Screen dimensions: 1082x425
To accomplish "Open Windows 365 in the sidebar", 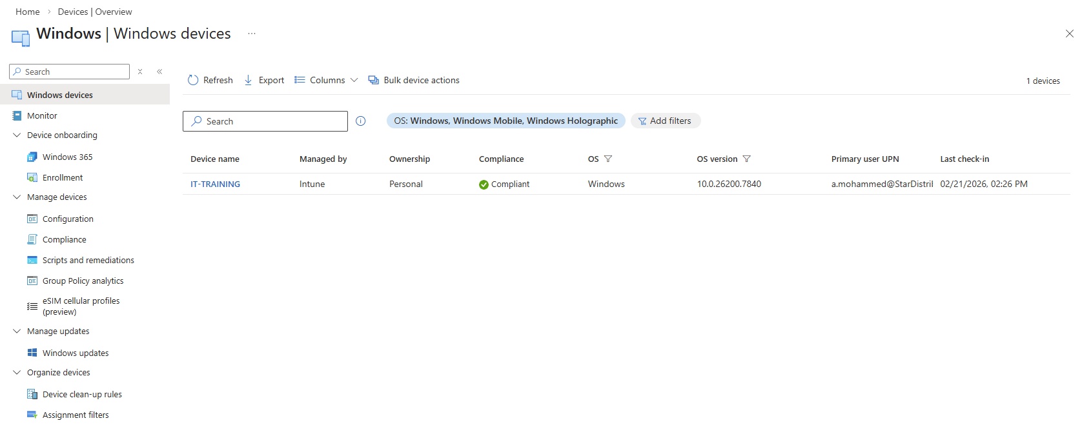I will tap(67, 157).
